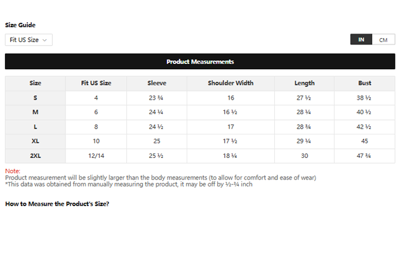Select the XL size row label
The height and width of the screenshot is (267, 400).
[x=35, y=141]
